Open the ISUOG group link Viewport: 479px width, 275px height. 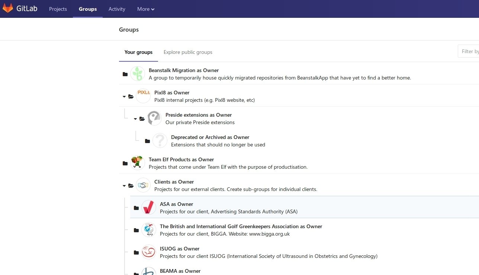pos(180,249)
